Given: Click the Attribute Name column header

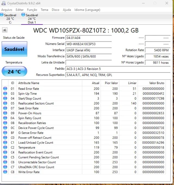Looking at the screenshot, I should [49, 83].
